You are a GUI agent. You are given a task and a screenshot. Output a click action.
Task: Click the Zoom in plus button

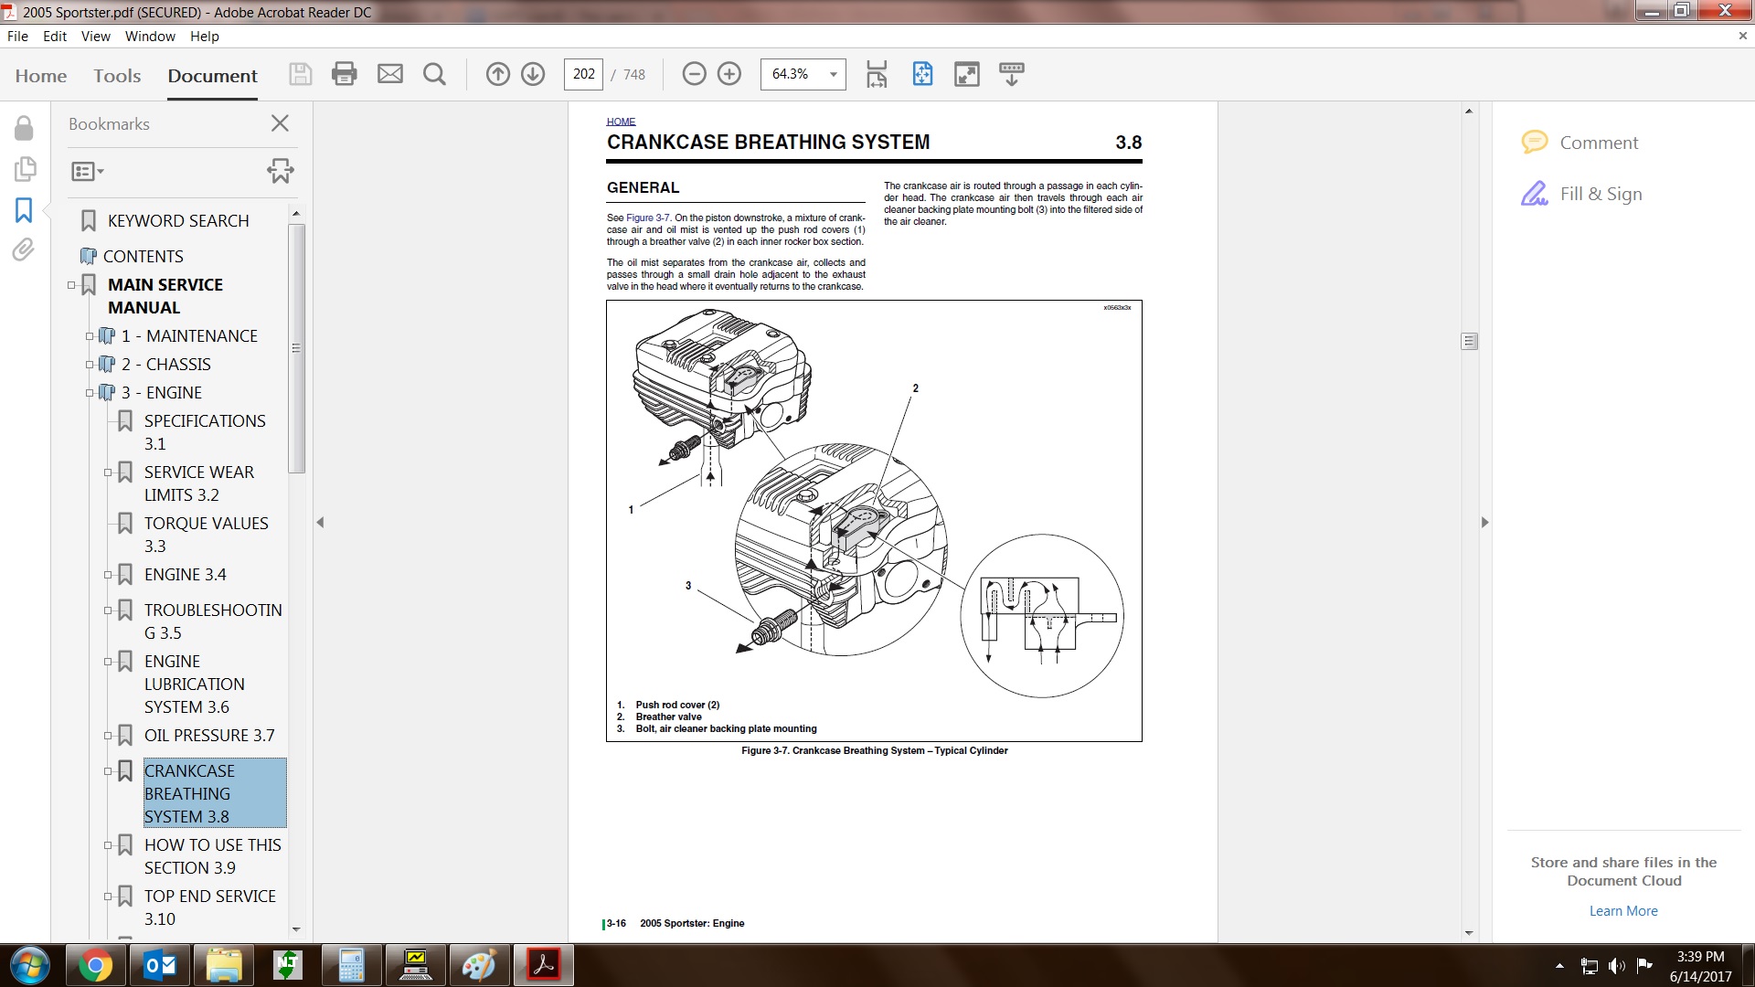[729, 74]
